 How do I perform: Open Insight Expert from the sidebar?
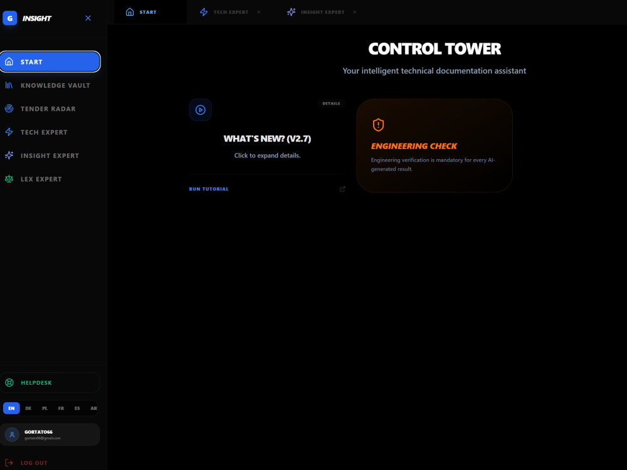click(50, 155)
